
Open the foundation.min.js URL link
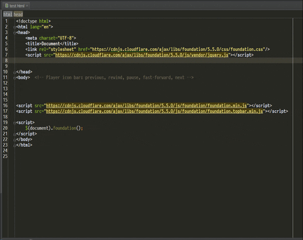click(146, 105)
